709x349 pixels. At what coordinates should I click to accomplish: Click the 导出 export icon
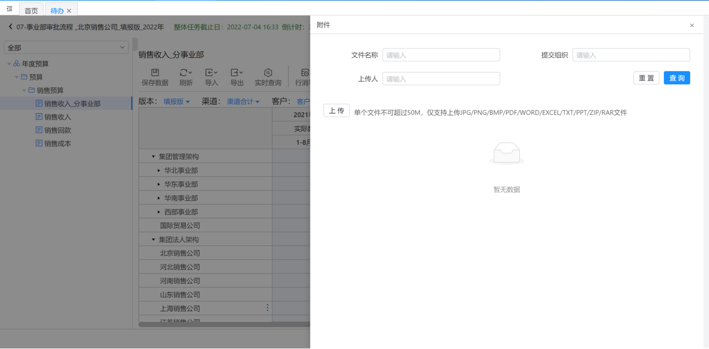coord(237,73)
